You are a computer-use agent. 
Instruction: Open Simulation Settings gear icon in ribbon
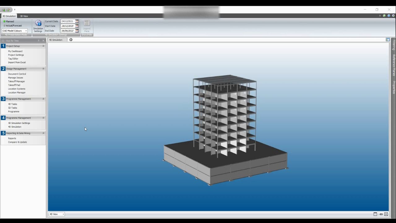(x=38, y=24)
